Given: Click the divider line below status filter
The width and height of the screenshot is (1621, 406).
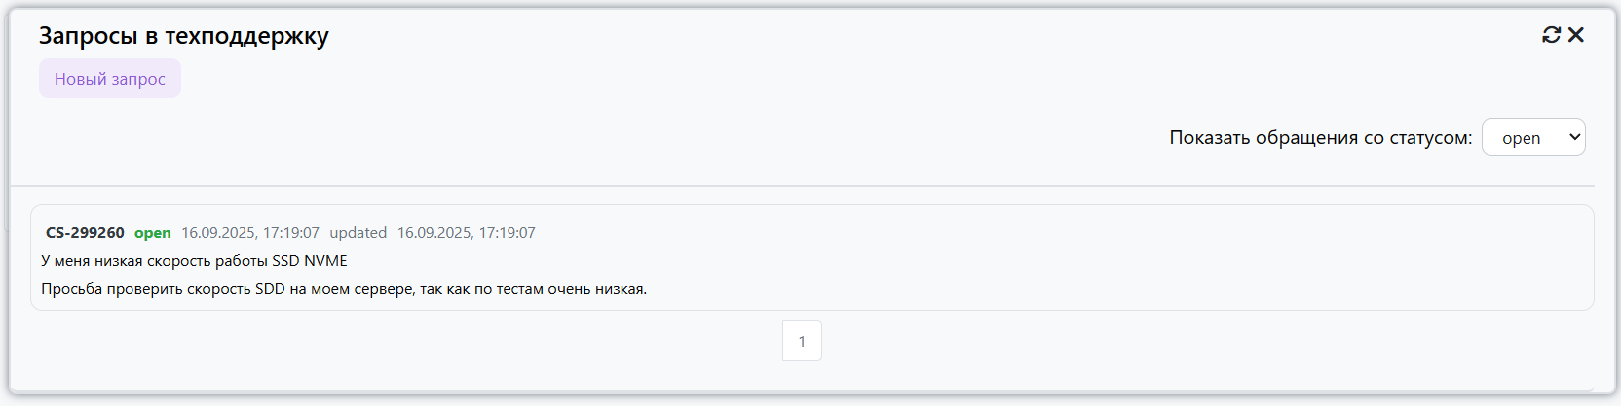Looking at the screenshot, I should point(803,185).
